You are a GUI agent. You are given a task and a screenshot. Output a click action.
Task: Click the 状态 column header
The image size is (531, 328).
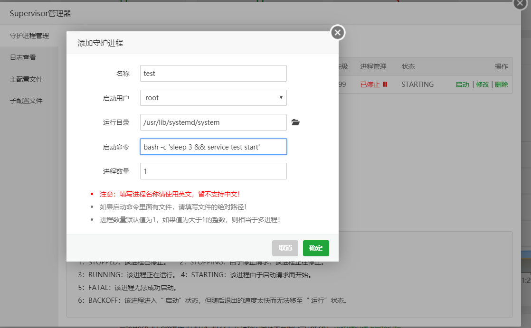point(408,66)
